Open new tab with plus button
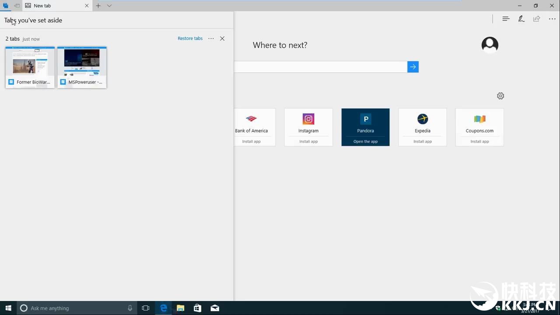This screenshot has height=315, width=560. pos(98,6)
